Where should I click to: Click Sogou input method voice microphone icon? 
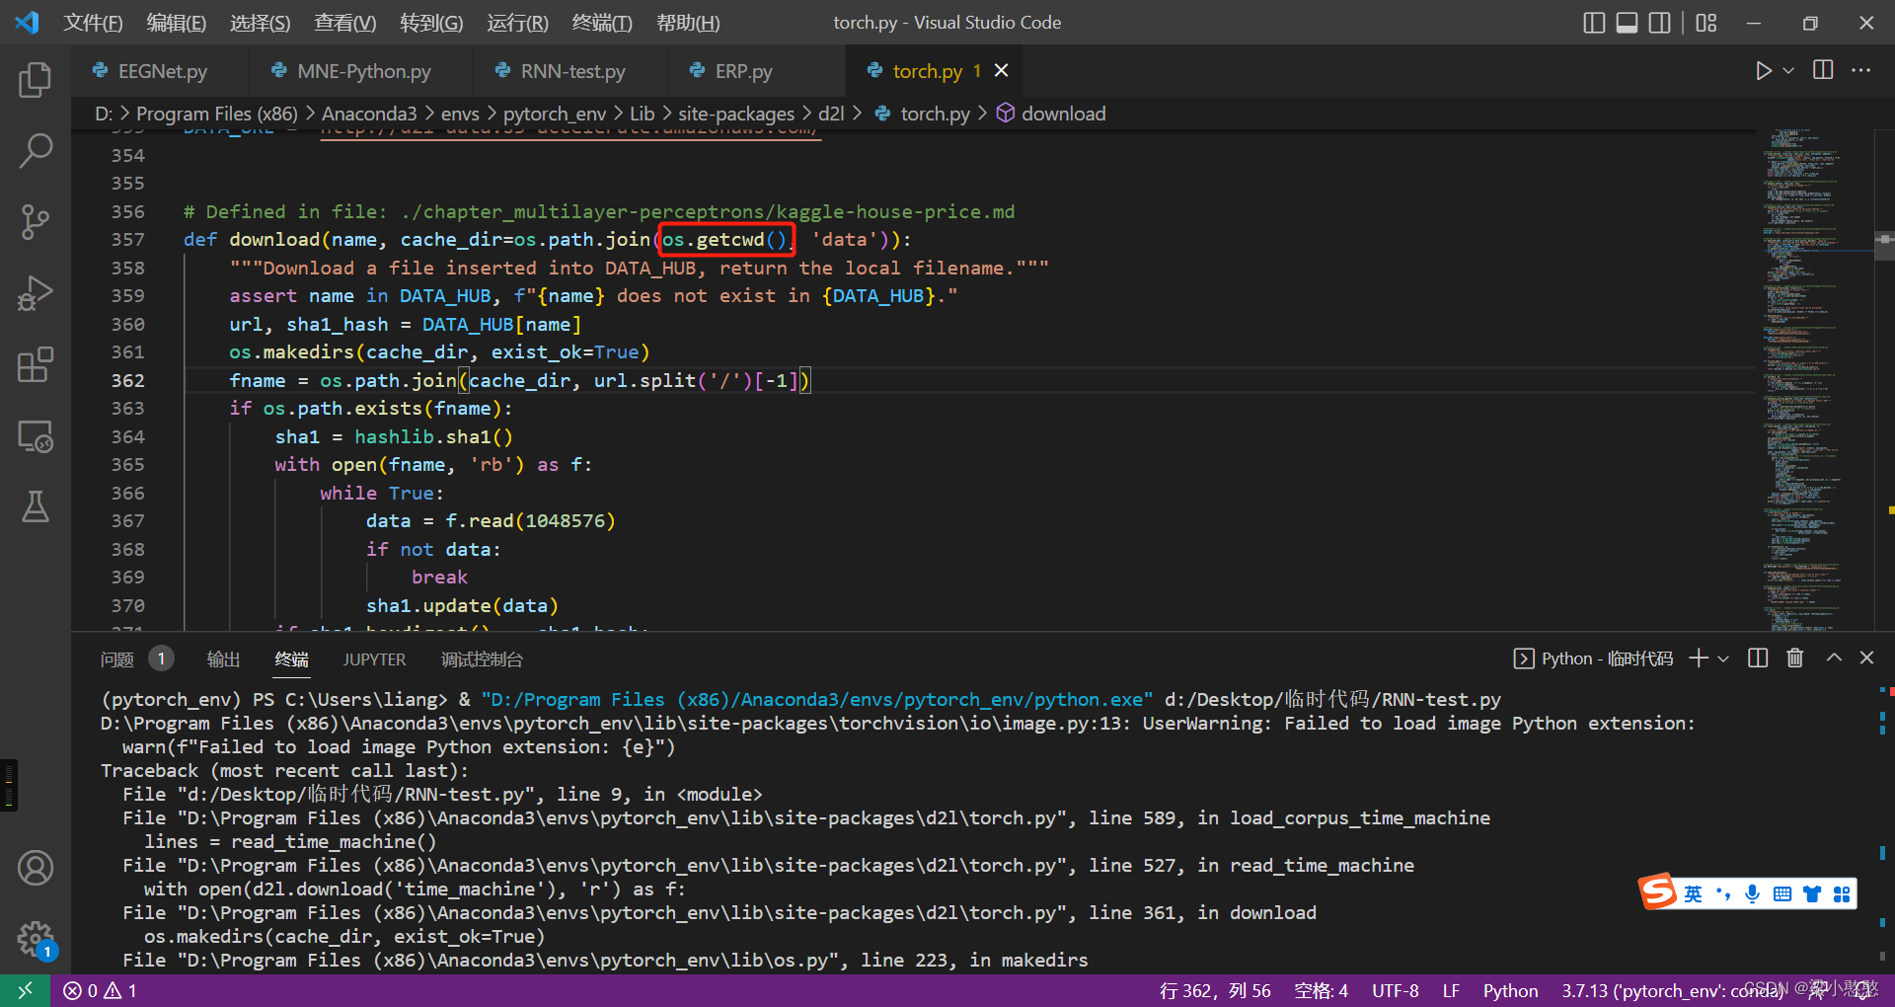1752,893
